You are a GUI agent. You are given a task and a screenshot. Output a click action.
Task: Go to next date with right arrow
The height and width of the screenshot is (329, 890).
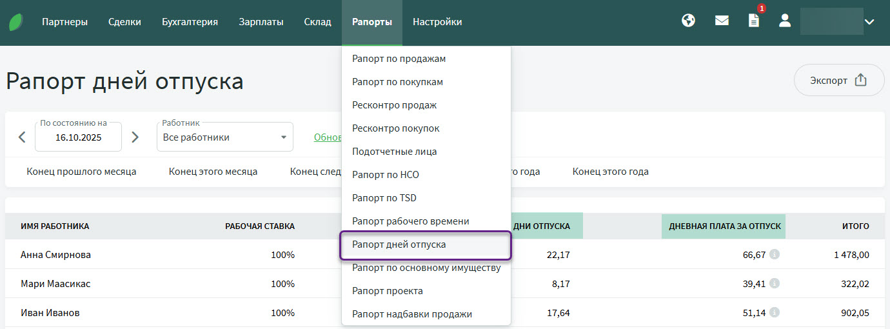[135, 137]
